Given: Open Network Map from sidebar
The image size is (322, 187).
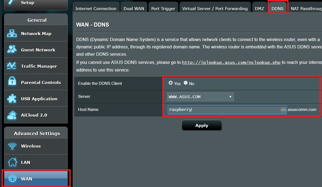Looking at the screenshot, I should tap(36, 33).
